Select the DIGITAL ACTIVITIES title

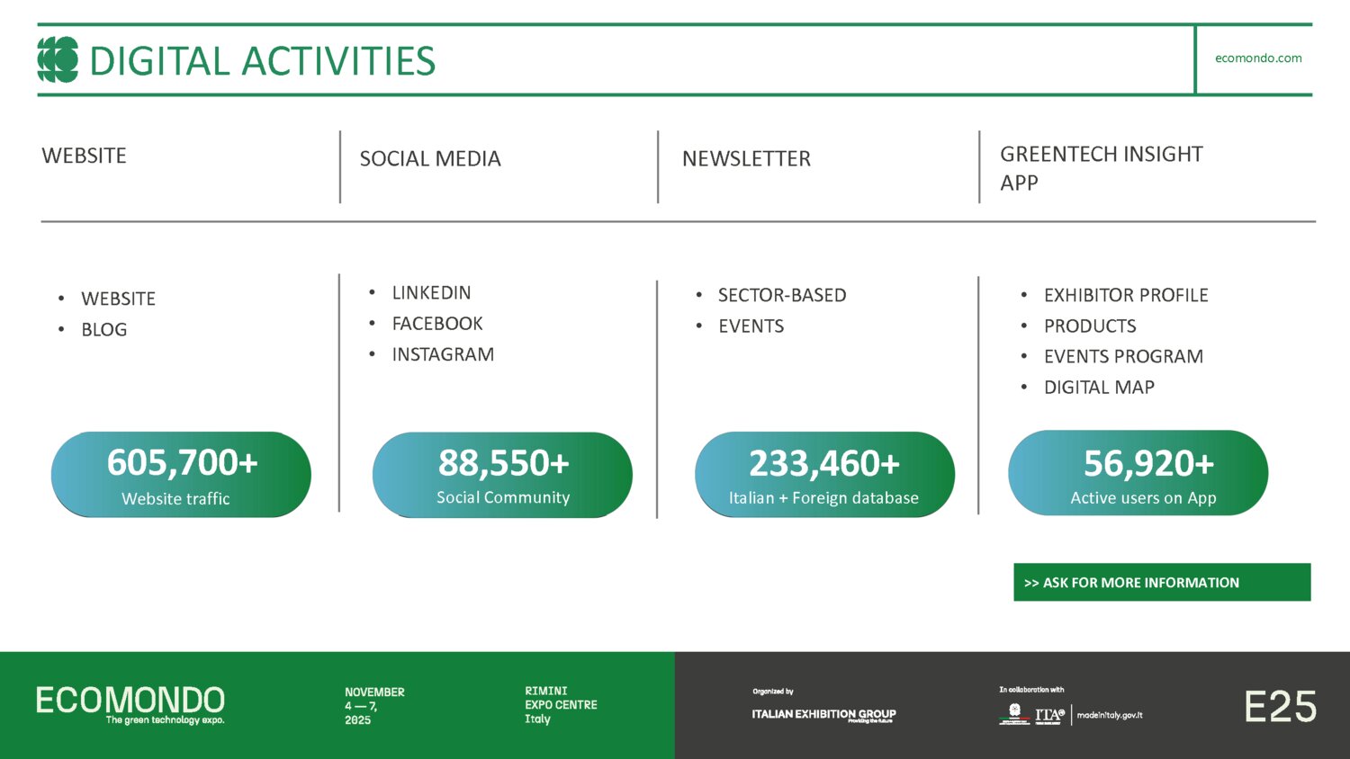[x=262, y=61]
